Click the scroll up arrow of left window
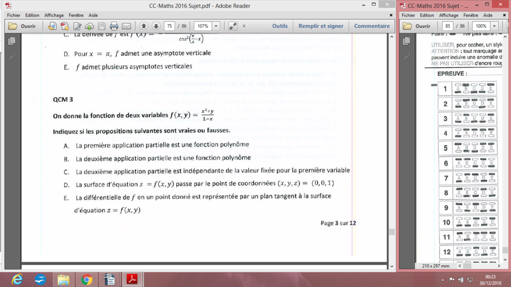 click(392, 36)
